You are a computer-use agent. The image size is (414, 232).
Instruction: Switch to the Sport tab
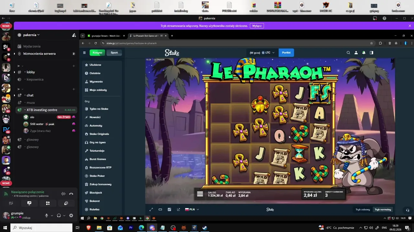pyautogui.click(x=114, y=53)
